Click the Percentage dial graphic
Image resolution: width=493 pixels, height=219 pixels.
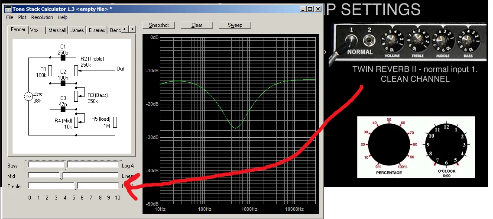point(389,145)
